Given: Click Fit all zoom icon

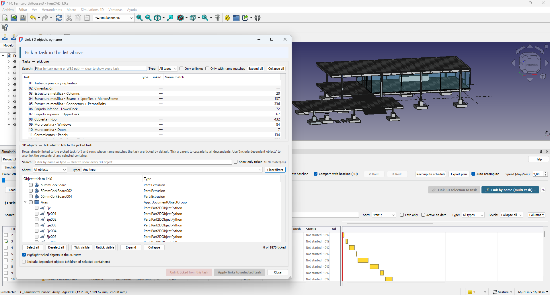Looking at the screenshot, I should point(139,18).
